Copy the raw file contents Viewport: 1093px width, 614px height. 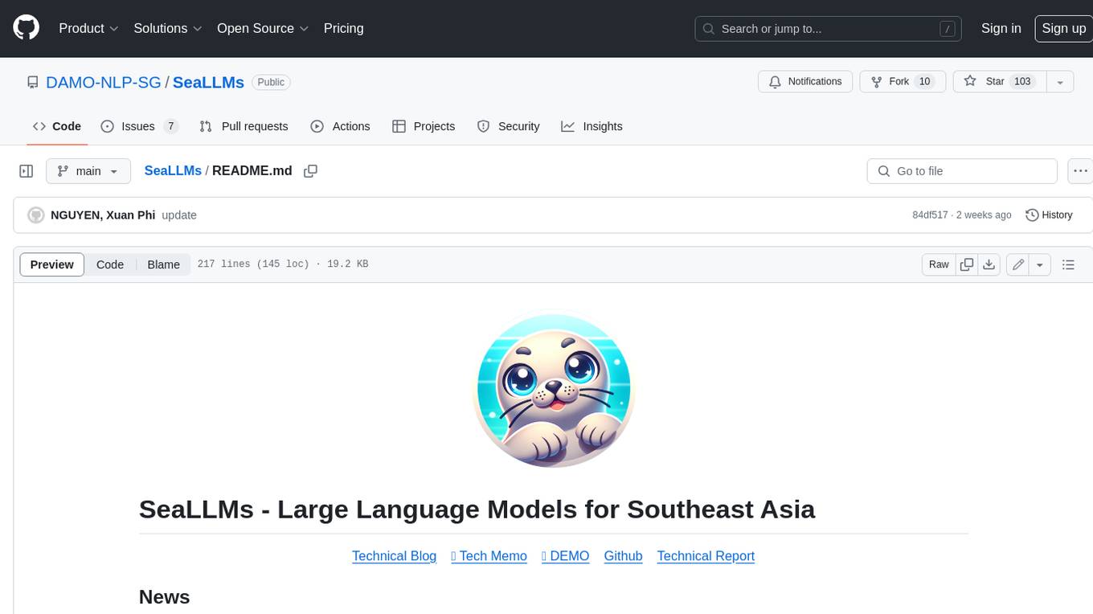tap(967, 264)
